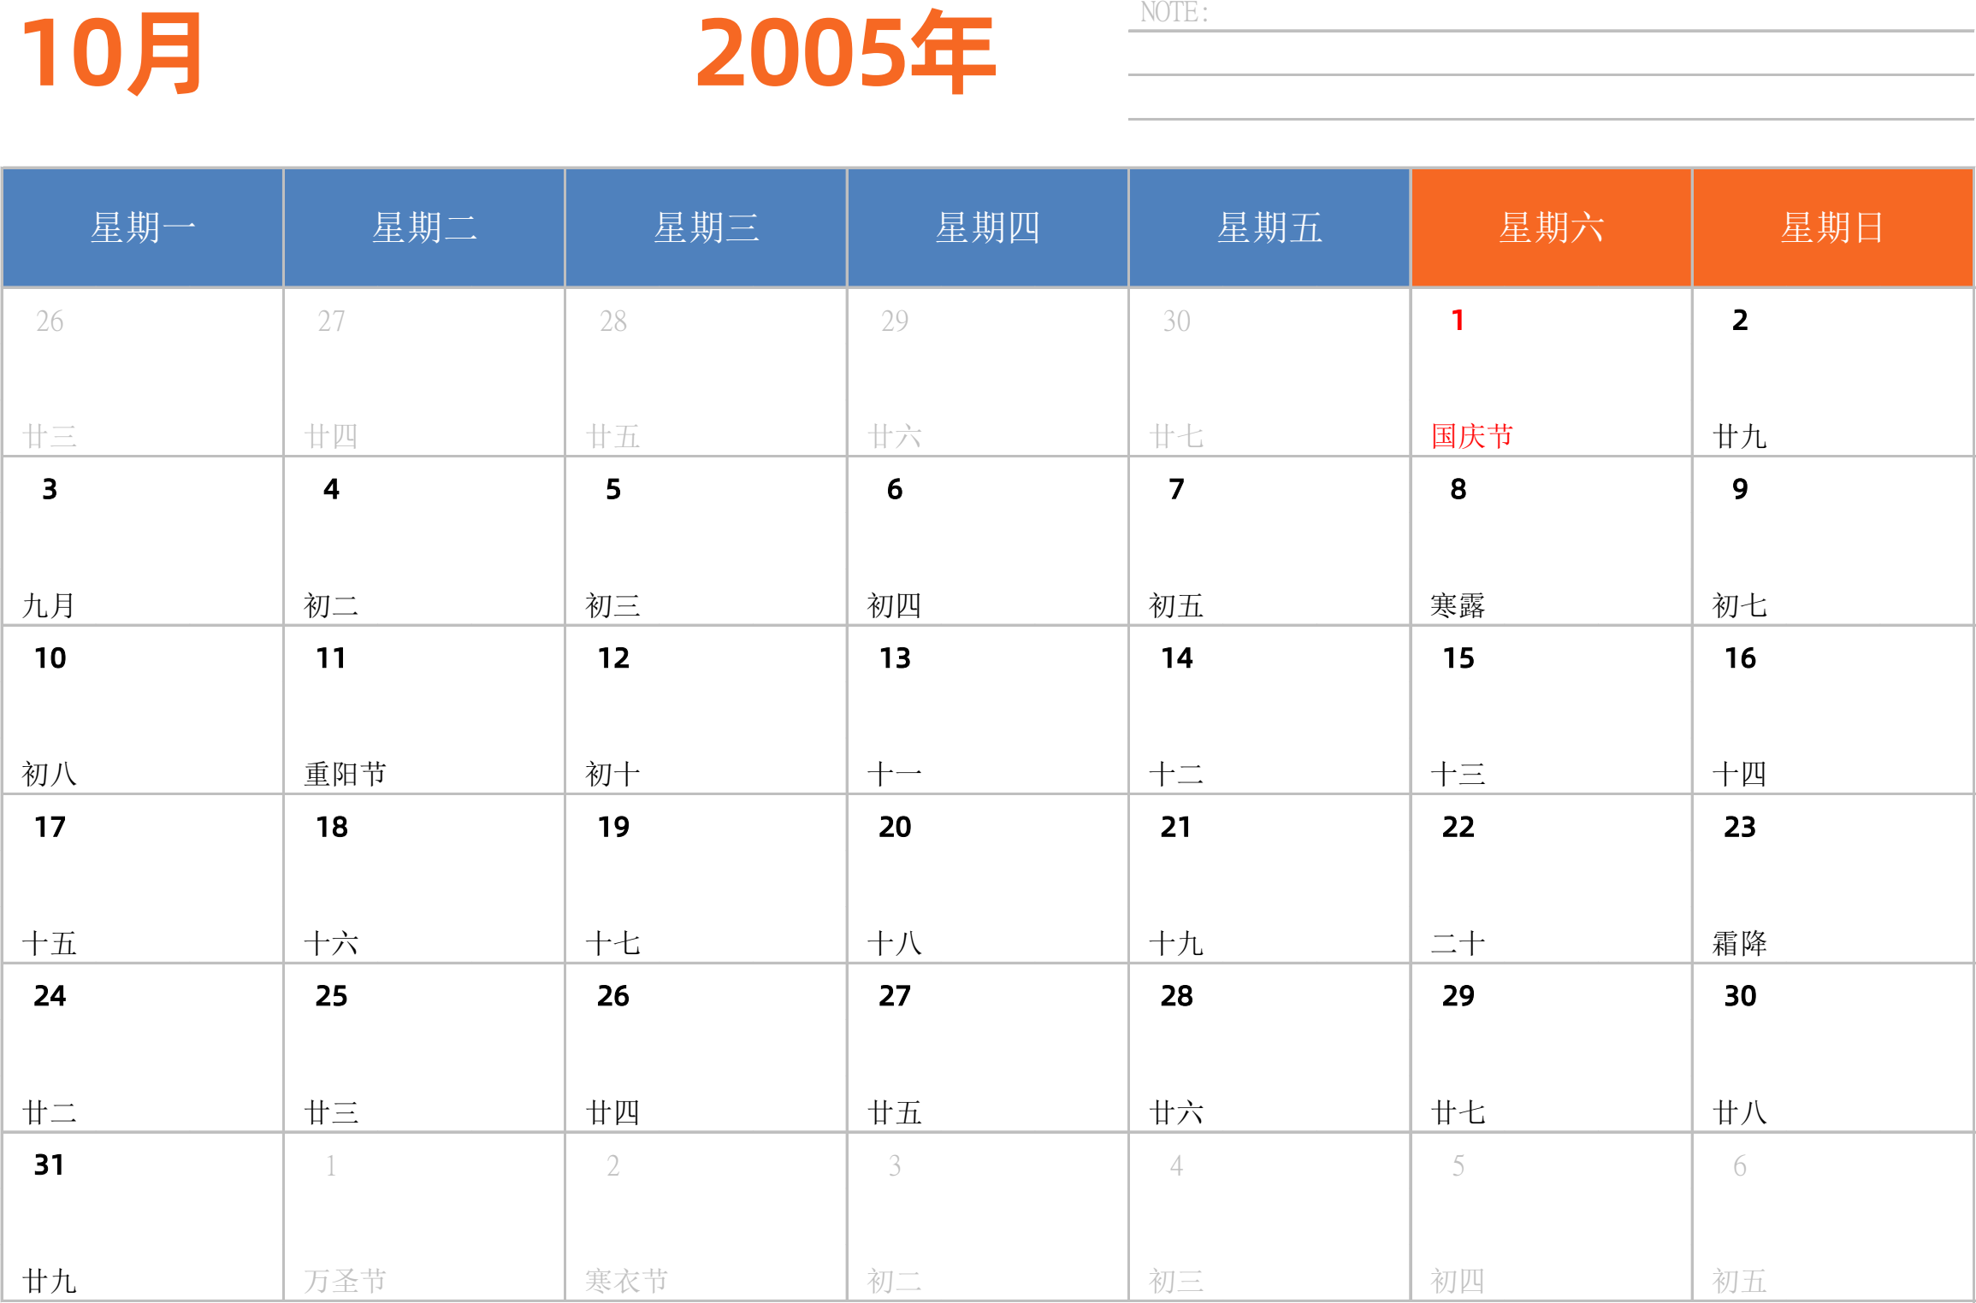Click the 2005年 year title

(846, 52)
